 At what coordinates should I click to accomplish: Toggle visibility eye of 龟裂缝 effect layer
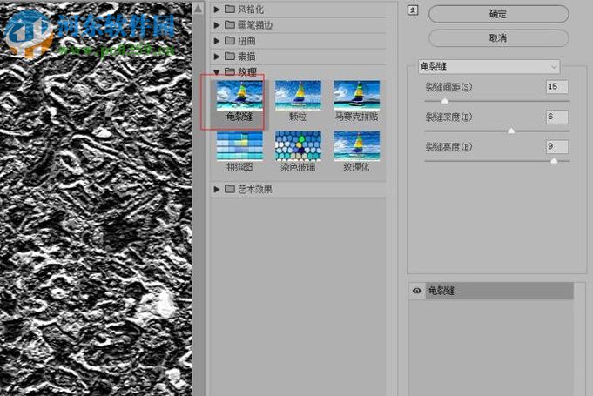coord(417,291)
